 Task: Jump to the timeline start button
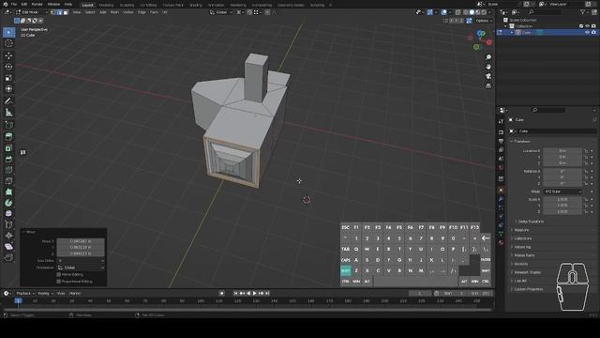coord(235,293)
